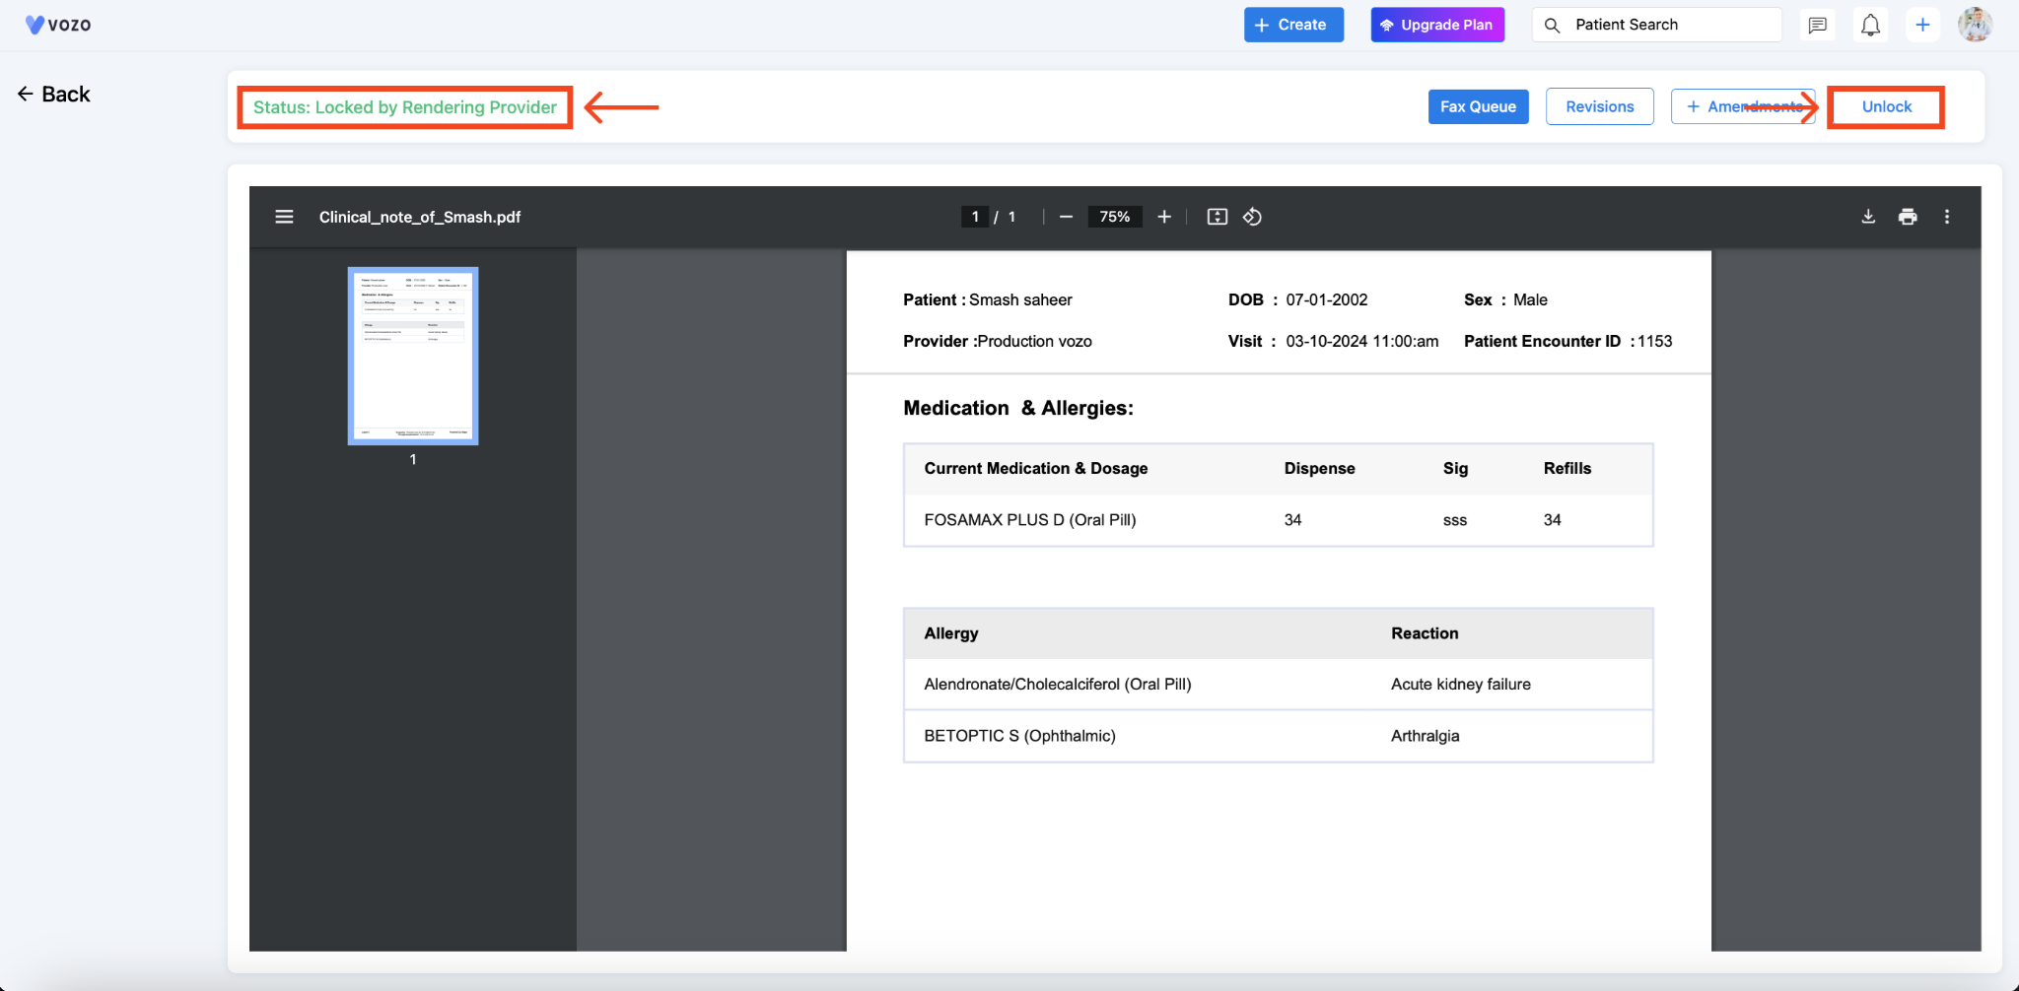Download the Clinical_note_of_Smash.pdf
Viewport: 2019px width, 991px height.
1868,217
